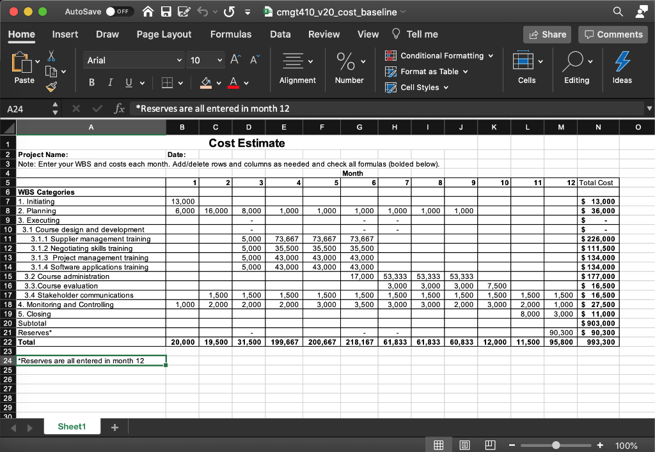The image size is (655, 452).
Task: Switch to the Data tab
Action: point(280,34)
